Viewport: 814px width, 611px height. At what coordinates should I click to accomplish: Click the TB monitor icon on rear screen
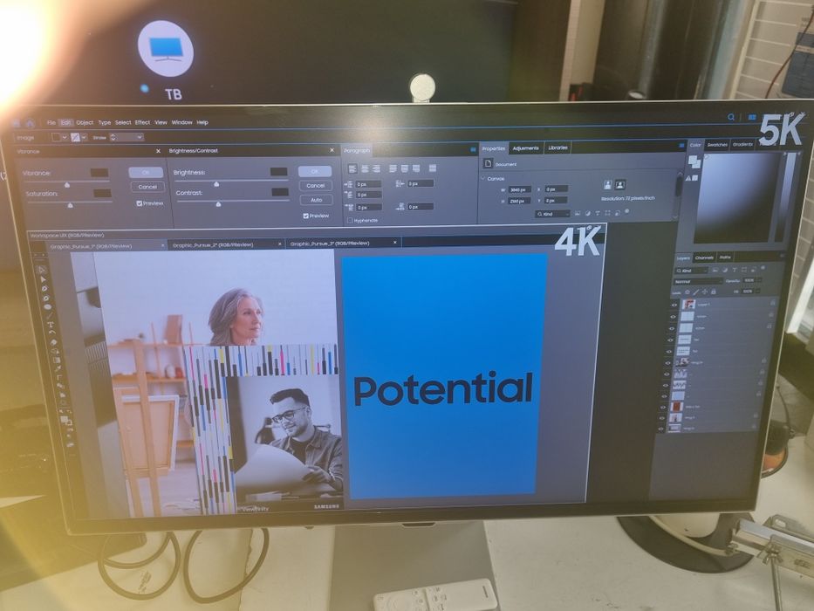pyautogui.click(x=166, y=49)
